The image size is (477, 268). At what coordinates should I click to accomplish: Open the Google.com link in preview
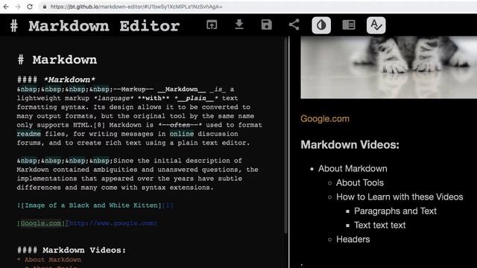[325, 119]
